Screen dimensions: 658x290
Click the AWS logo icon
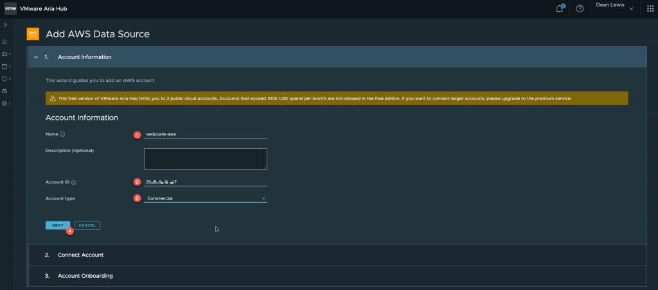click(33, 34)
